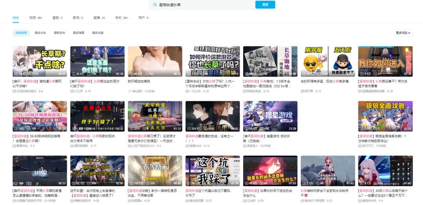Open the 番剧 results tab
The width and height of the screenshot is (423, 205).
click(x=58, y=18)
